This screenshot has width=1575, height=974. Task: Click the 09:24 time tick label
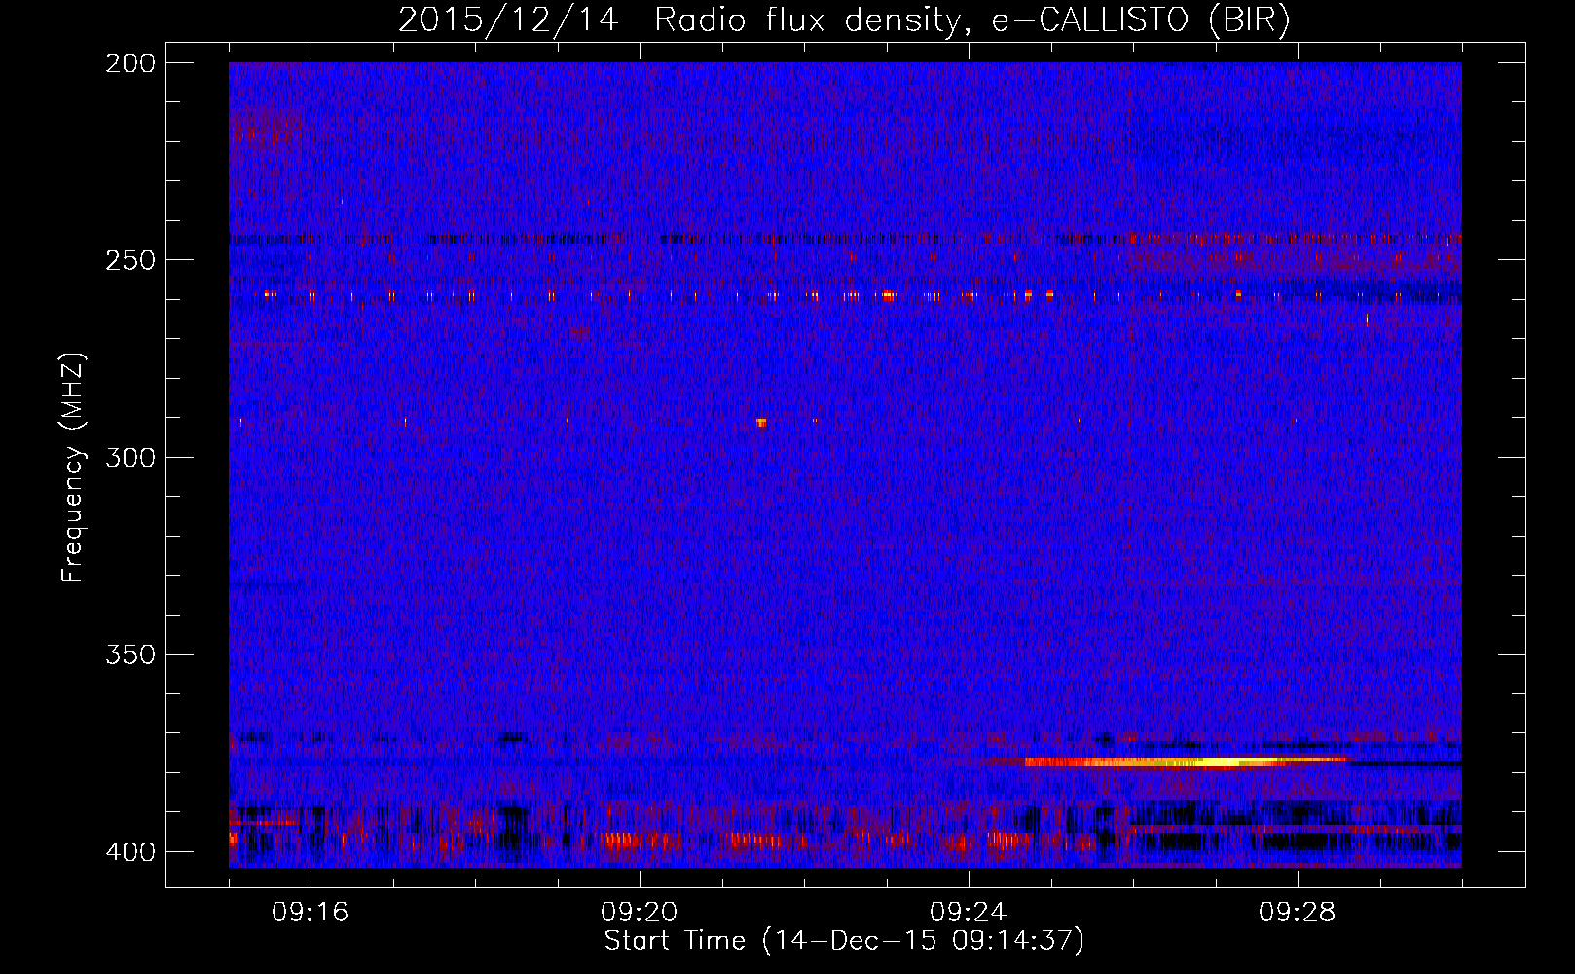[969, 913]
